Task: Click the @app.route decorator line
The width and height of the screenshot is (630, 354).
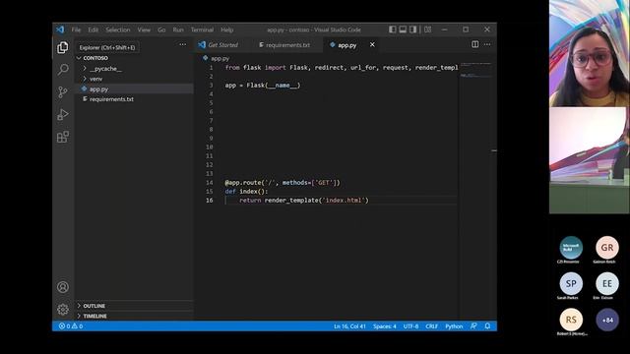Action: click(283, 183)
